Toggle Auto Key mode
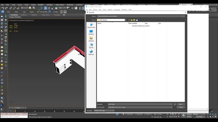Screen dimensions: 218x122 tap(189, 114)
